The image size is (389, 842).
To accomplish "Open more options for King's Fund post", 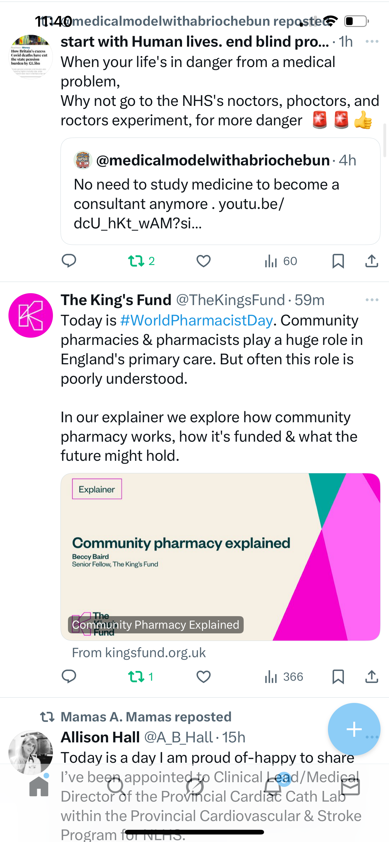I will pyautogui.click(x=372, y=300).
